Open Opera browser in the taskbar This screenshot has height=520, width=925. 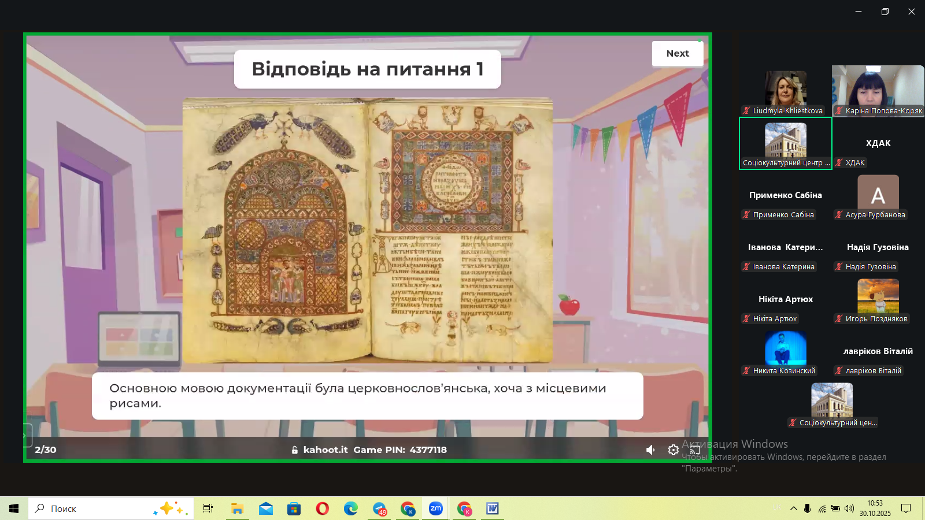[322, 508]
